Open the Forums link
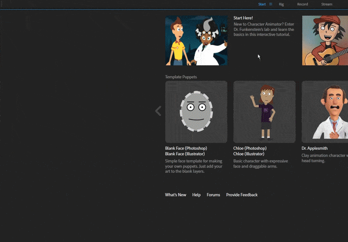 coord(213,195)
